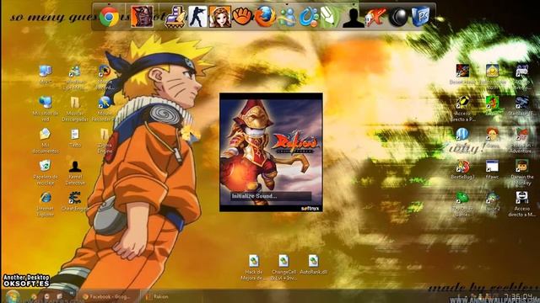Open Mi PC desktop icon

[x=46, y=75]
